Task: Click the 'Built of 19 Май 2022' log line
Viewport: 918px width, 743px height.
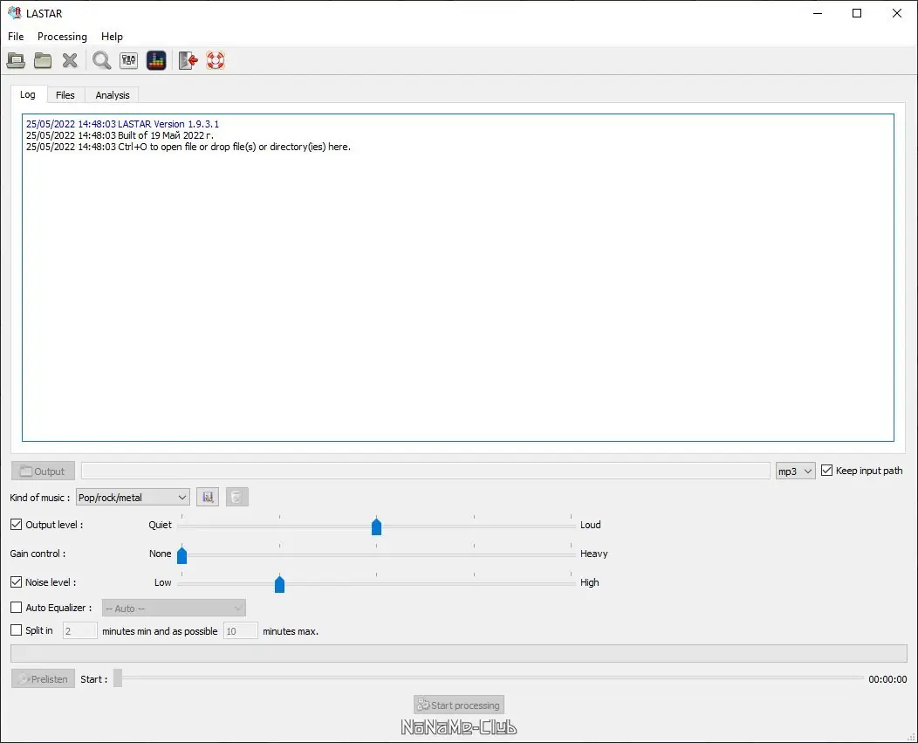Action: pos(120,135)
